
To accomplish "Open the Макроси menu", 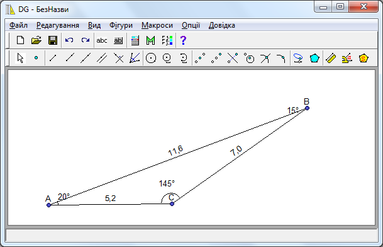I will click(x=157, y=25).
